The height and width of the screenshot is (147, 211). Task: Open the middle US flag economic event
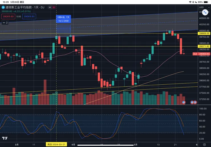192,102
